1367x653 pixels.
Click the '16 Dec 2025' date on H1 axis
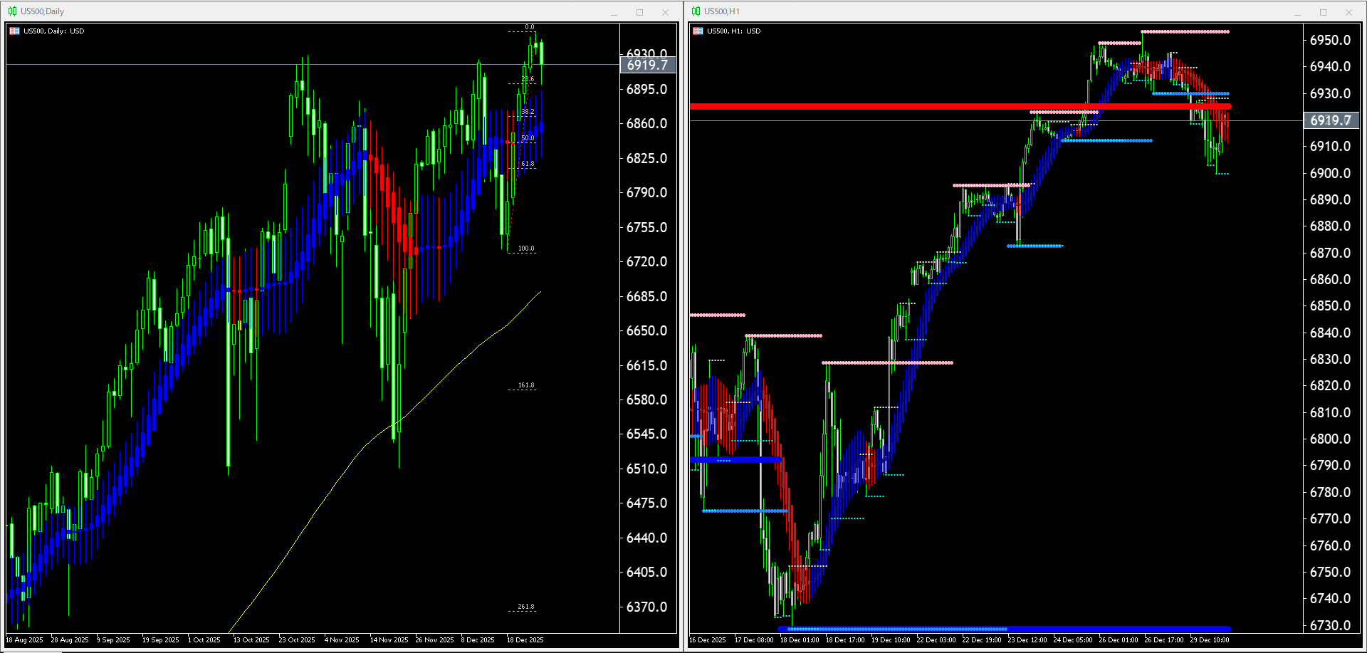click(x=708, y=640)
